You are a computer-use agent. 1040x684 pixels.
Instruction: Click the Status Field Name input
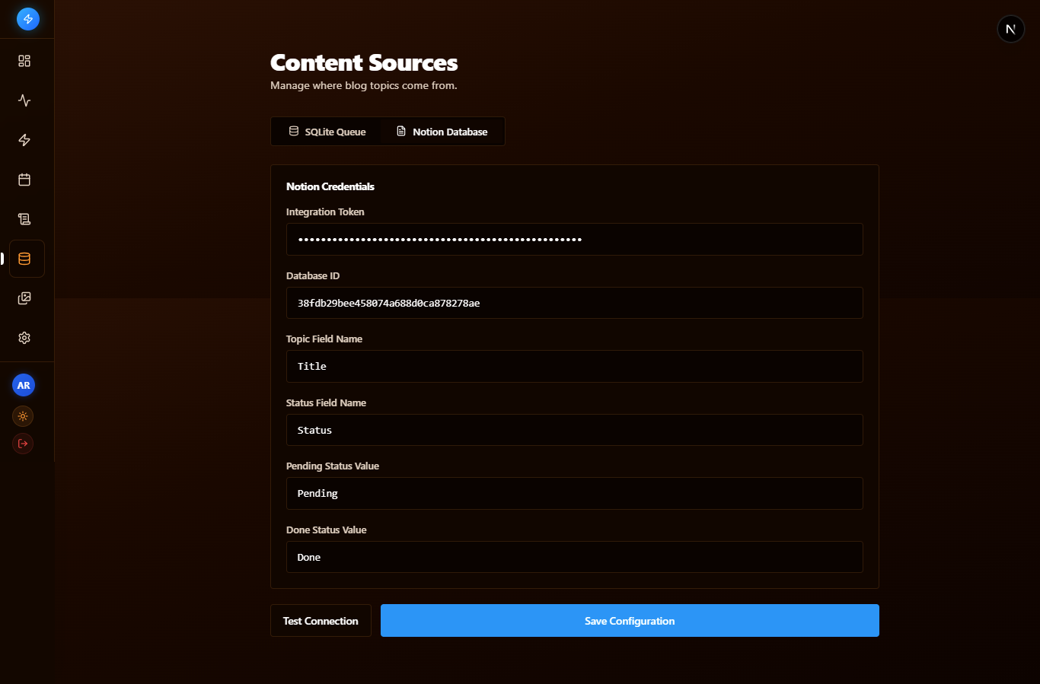pos(574,430)
